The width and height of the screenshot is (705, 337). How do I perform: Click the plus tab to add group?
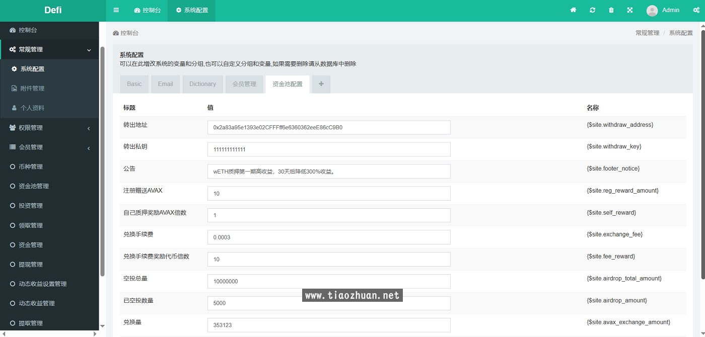[x=321, y=84]
